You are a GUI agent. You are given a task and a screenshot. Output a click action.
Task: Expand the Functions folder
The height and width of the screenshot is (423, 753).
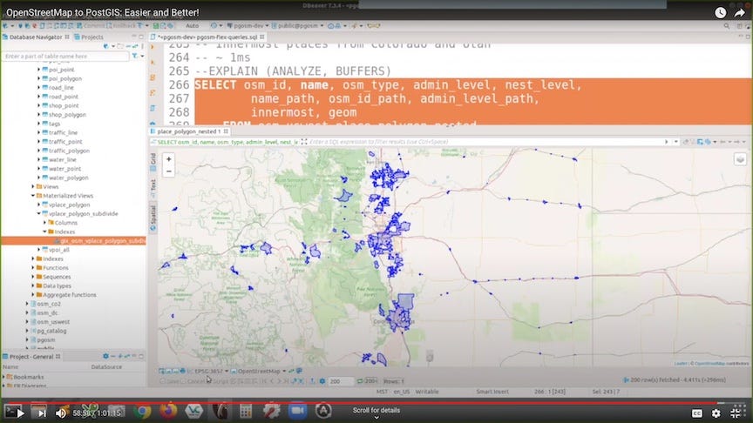[x=33, y=267]
